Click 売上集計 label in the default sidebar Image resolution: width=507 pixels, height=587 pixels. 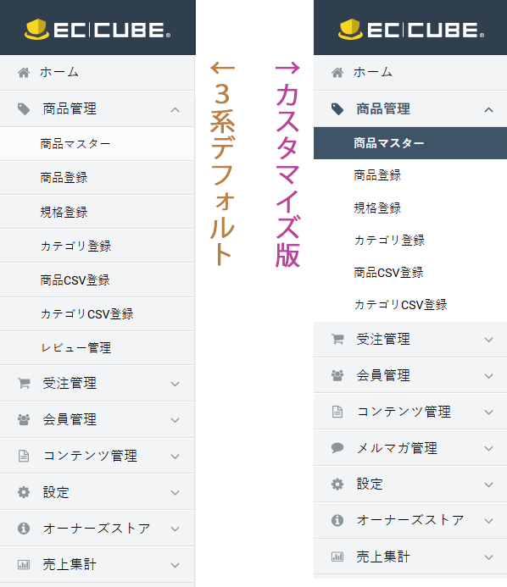[x=70, y=564]
